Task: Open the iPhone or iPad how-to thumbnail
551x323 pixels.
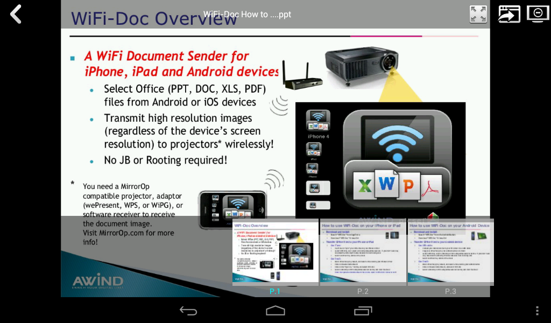Action: pos(363,251)
